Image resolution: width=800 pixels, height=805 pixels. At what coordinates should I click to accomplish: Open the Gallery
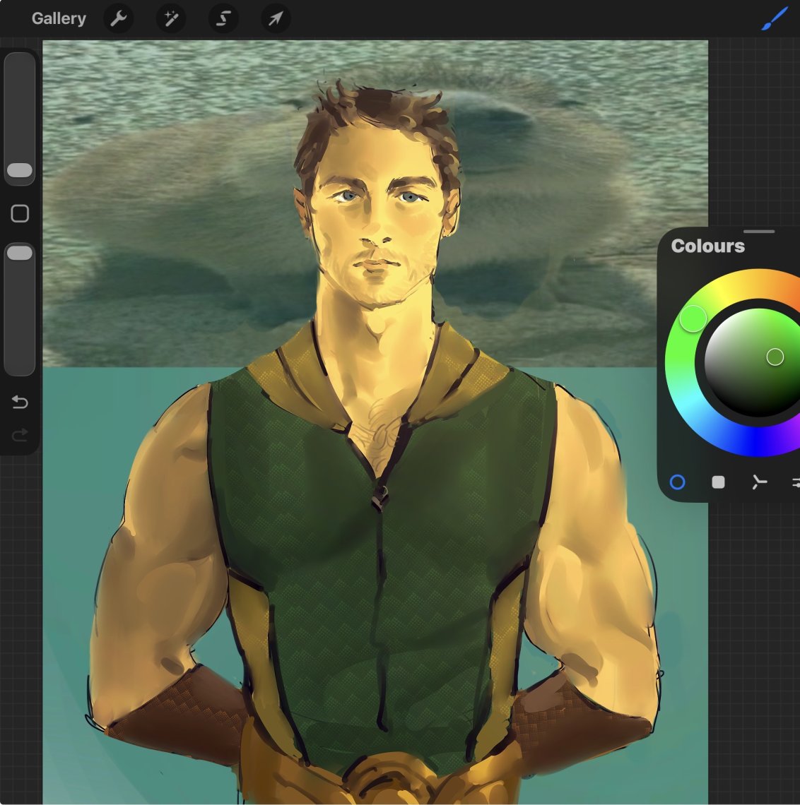point(59,18)
